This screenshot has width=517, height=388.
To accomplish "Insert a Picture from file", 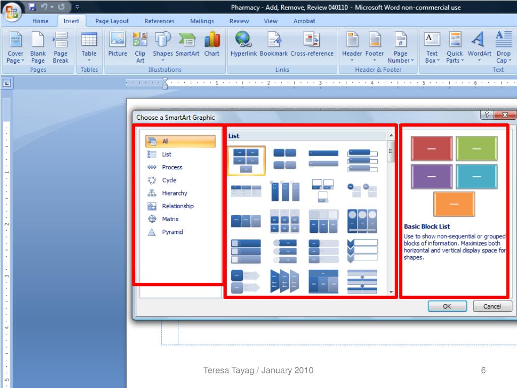I will coord(117,44).
